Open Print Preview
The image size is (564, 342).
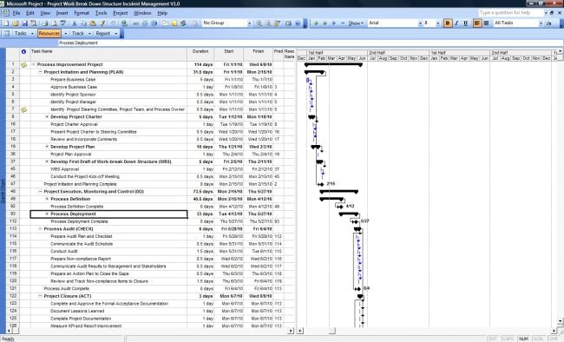(x=54, y=23)
